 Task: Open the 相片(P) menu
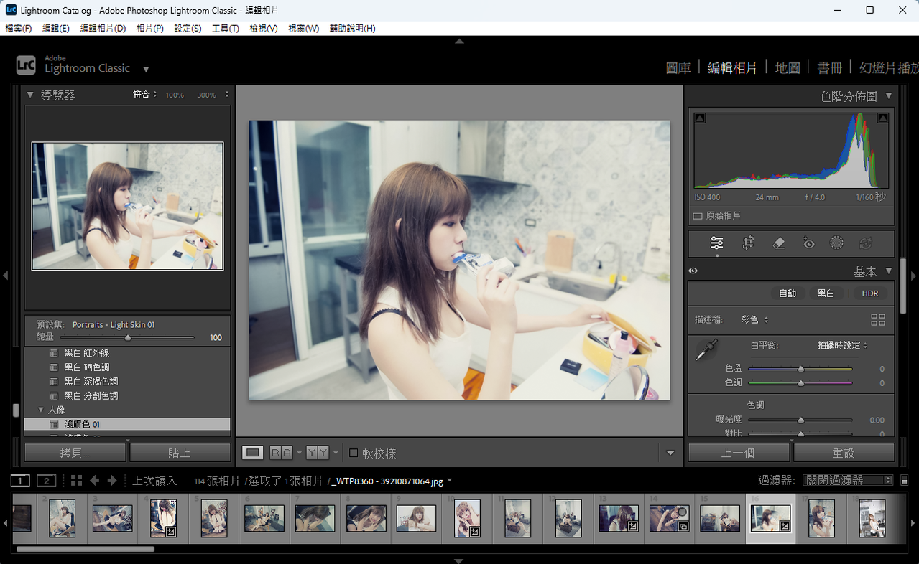150,29
